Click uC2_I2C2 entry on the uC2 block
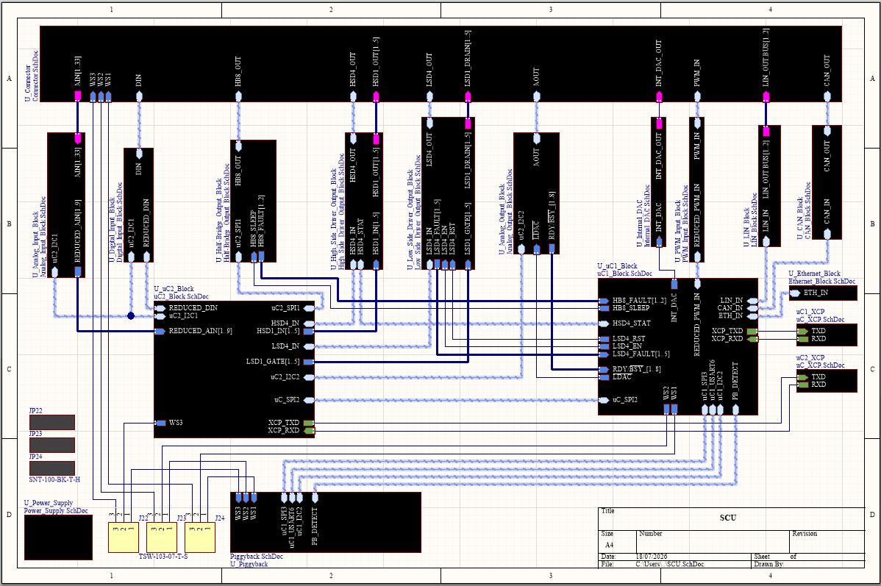Screen dimensions: 881x586 coord(292,377)
